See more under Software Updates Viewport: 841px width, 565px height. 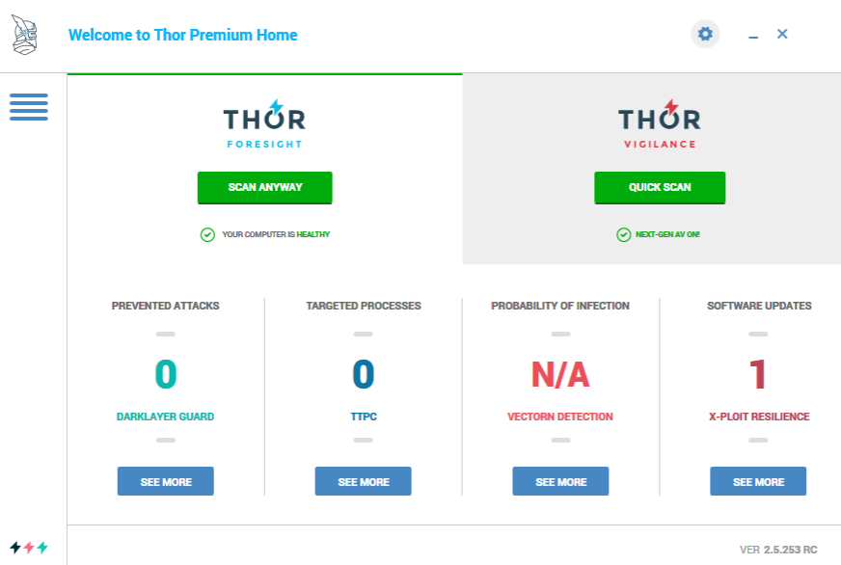(x=758, y=481)
